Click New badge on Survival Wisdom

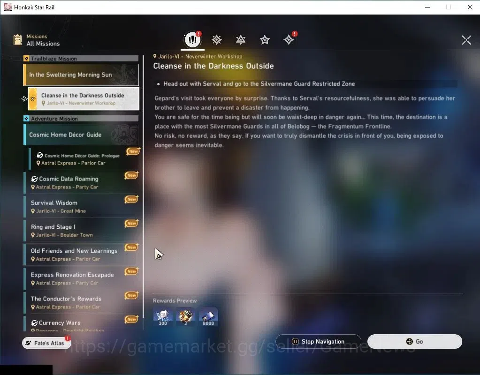coord(132,199)
